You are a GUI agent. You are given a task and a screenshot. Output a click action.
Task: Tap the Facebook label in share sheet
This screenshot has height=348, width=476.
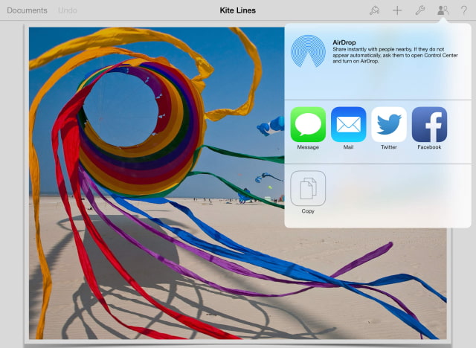tap(429, 147)
